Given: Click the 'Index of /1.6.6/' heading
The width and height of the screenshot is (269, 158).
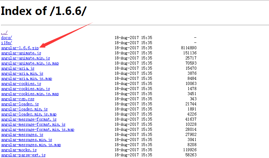Looking at the screenshot, I should pos(44,11).
